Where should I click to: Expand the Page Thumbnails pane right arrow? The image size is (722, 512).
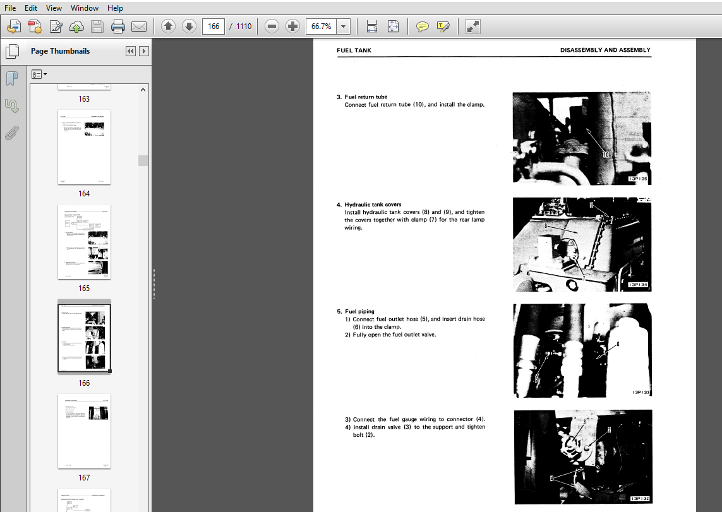(x=143, y=51)
